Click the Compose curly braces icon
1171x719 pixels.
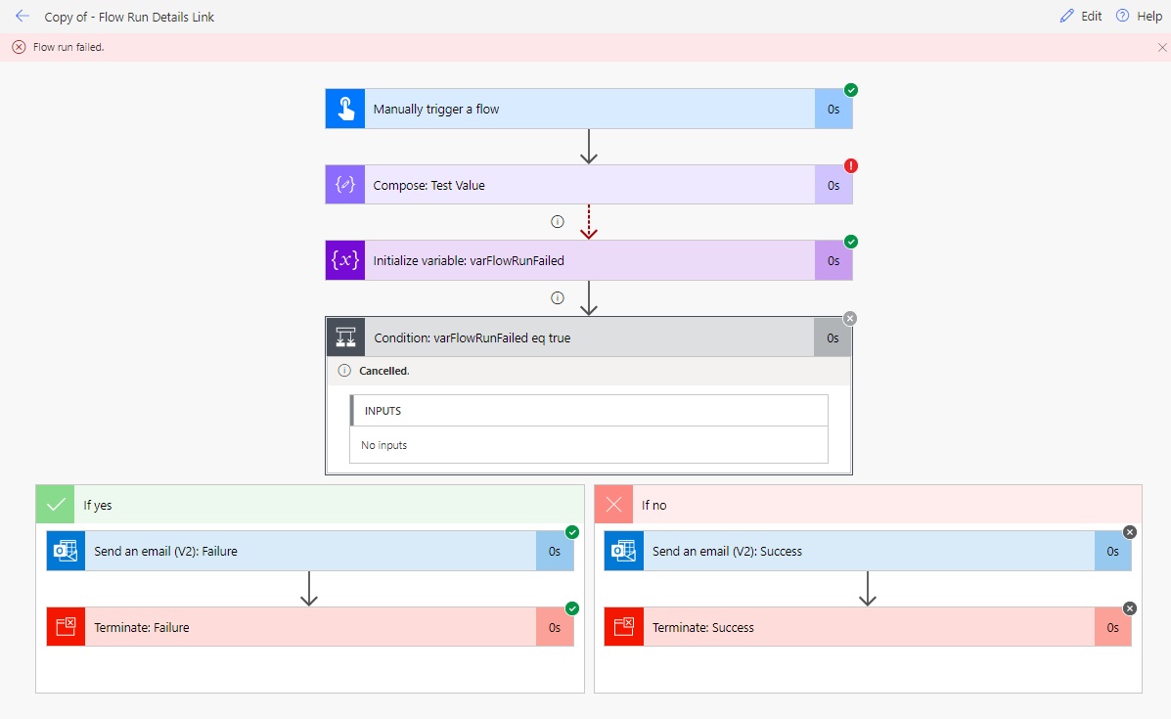345,185
